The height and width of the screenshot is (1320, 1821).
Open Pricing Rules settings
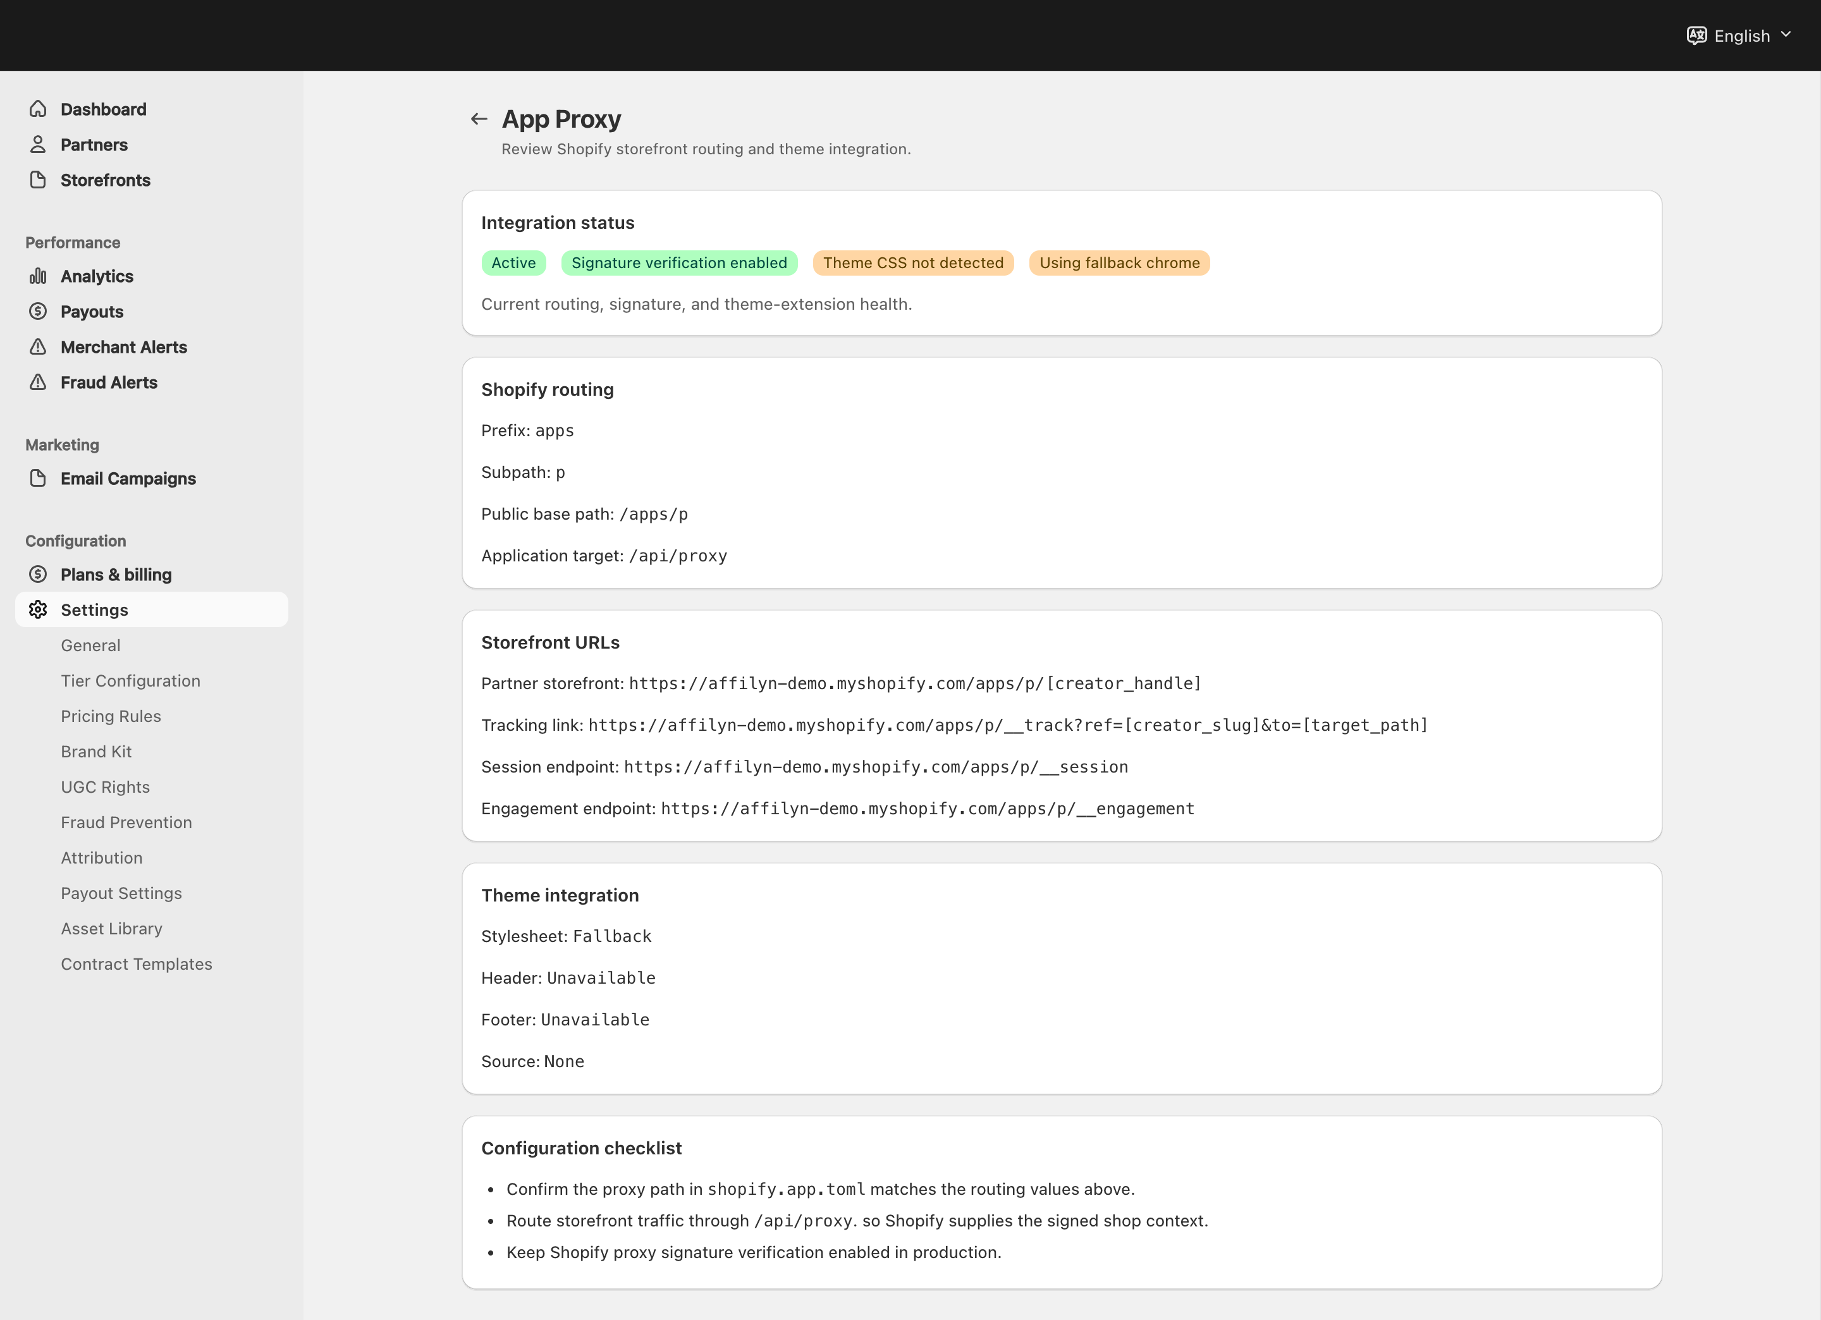pyautogui.click(x=111, y=716)
